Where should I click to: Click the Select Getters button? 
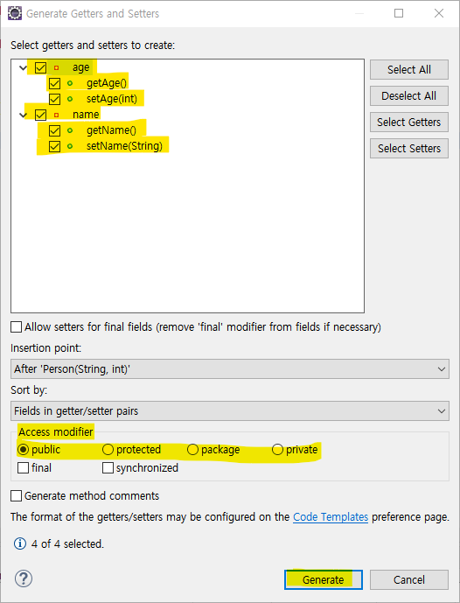[409, 122]
